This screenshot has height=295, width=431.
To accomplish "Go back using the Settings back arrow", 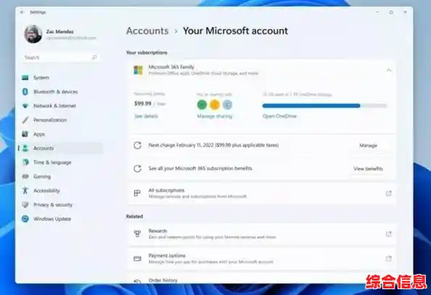I will click(x=22, y=12).
